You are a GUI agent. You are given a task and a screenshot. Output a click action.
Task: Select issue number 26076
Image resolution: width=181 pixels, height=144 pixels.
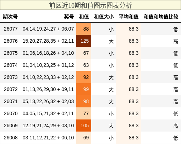[11, 41]
